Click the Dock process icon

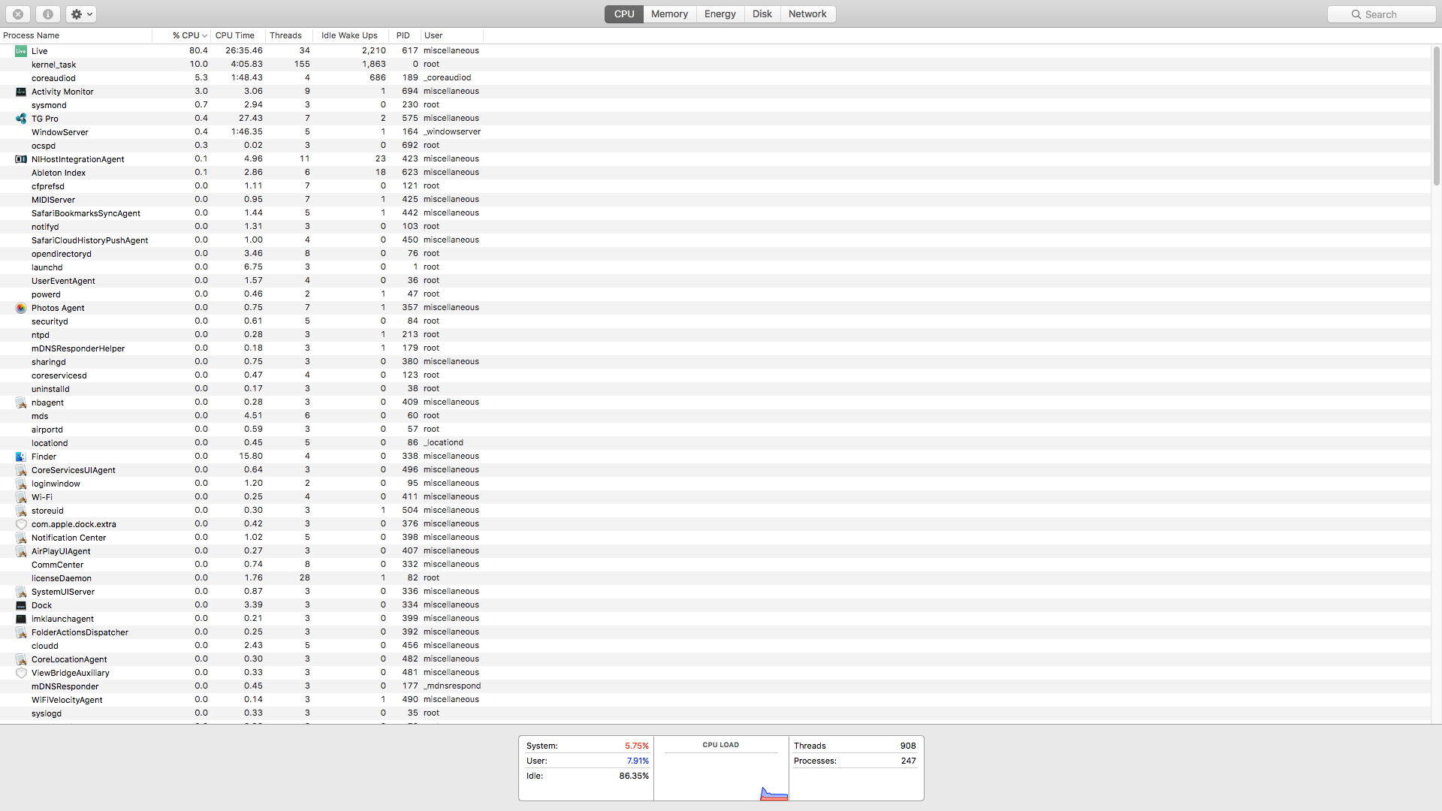coord(21,605)
